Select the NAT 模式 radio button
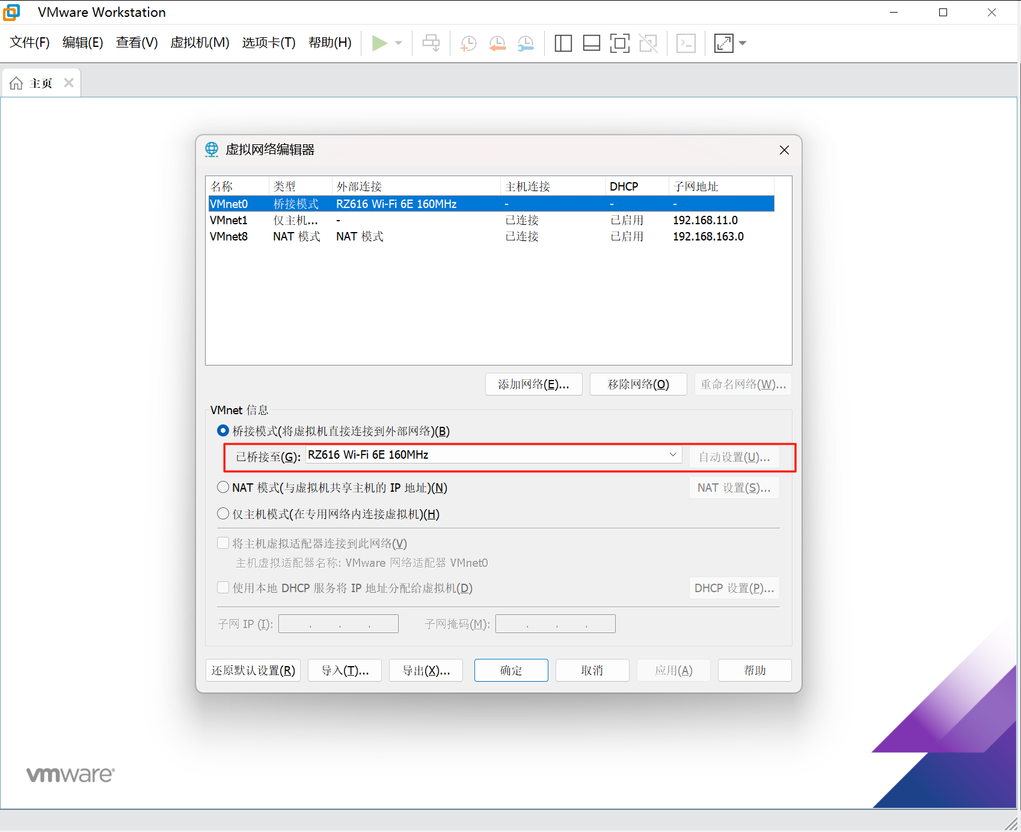 223,487
